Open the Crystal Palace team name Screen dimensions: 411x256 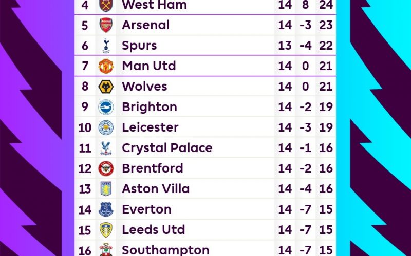pyautogui.click(x=167, y=148)
